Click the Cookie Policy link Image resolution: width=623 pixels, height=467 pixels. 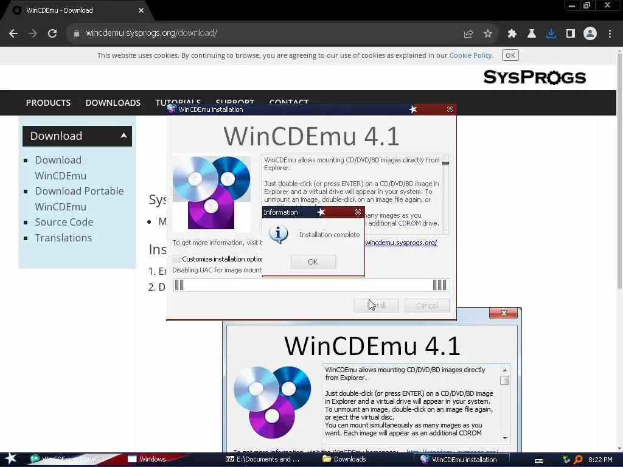coord(471,55)
